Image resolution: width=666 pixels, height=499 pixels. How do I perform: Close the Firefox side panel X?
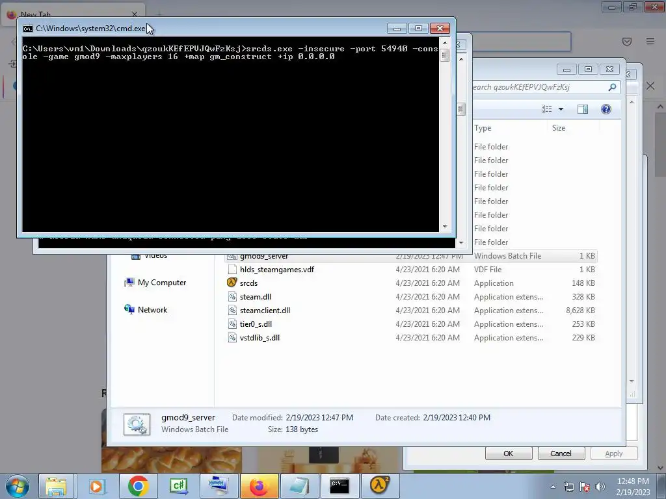pos(650,86)
